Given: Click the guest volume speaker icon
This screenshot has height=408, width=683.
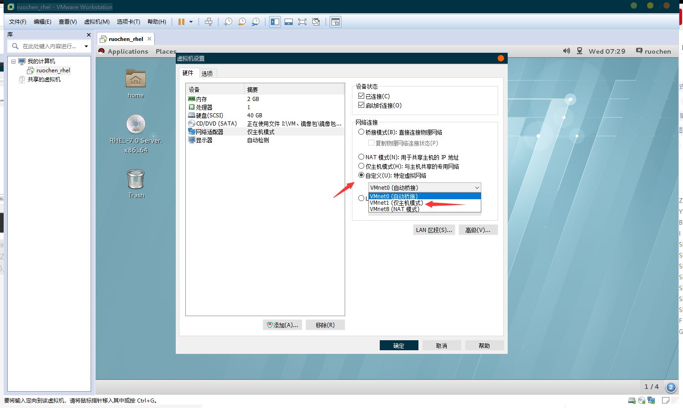Looking at the screenshot, I should tap(566, 51).
